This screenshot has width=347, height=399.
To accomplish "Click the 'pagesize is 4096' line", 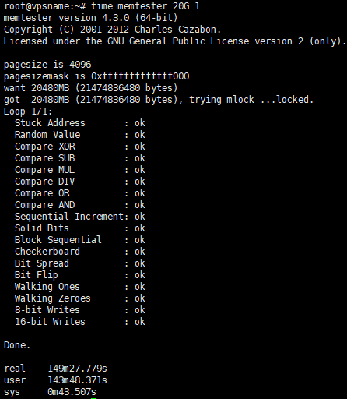I will pyautogui.click(x=47, y=65).
